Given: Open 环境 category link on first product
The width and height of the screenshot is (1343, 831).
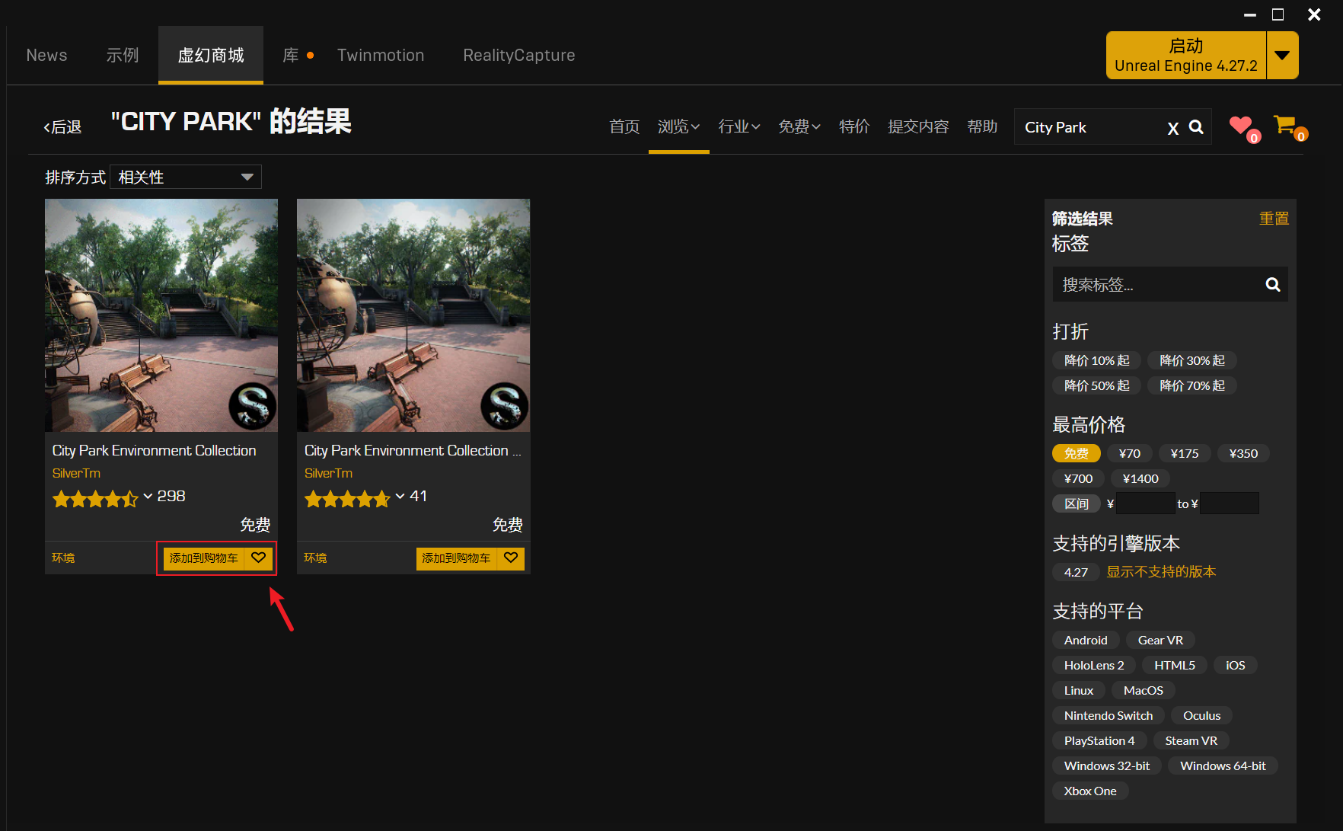Looking at the screenshot, I should pos(63,558).
